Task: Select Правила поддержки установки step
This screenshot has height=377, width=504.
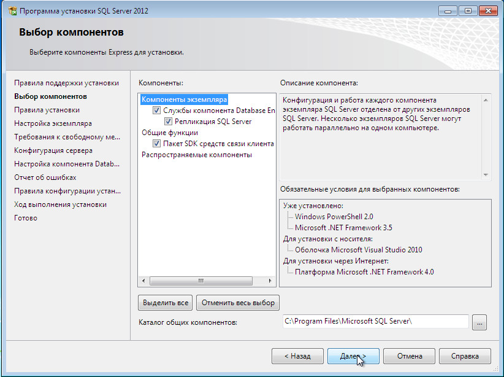Action: tap(67, 83)
